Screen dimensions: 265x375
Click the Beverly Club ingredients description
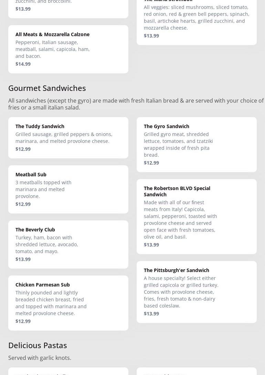[47, 244]
